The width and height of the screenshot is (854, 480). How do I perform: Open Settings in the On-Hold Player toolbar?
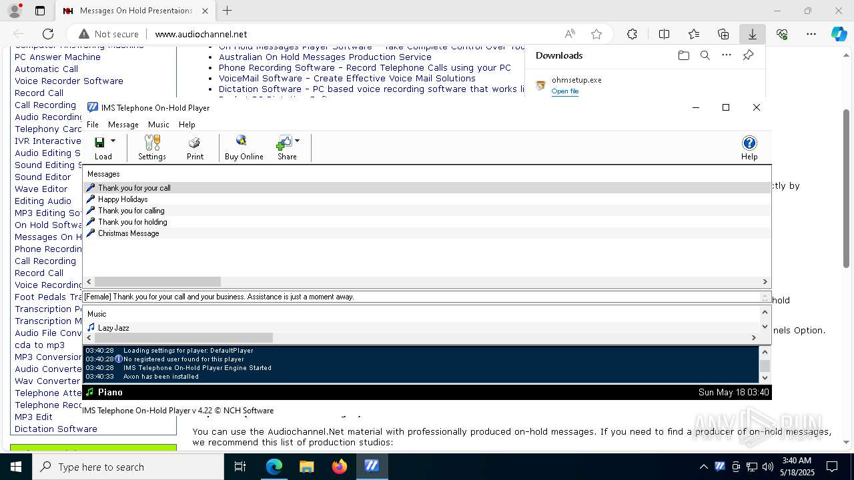click(152, 147)
